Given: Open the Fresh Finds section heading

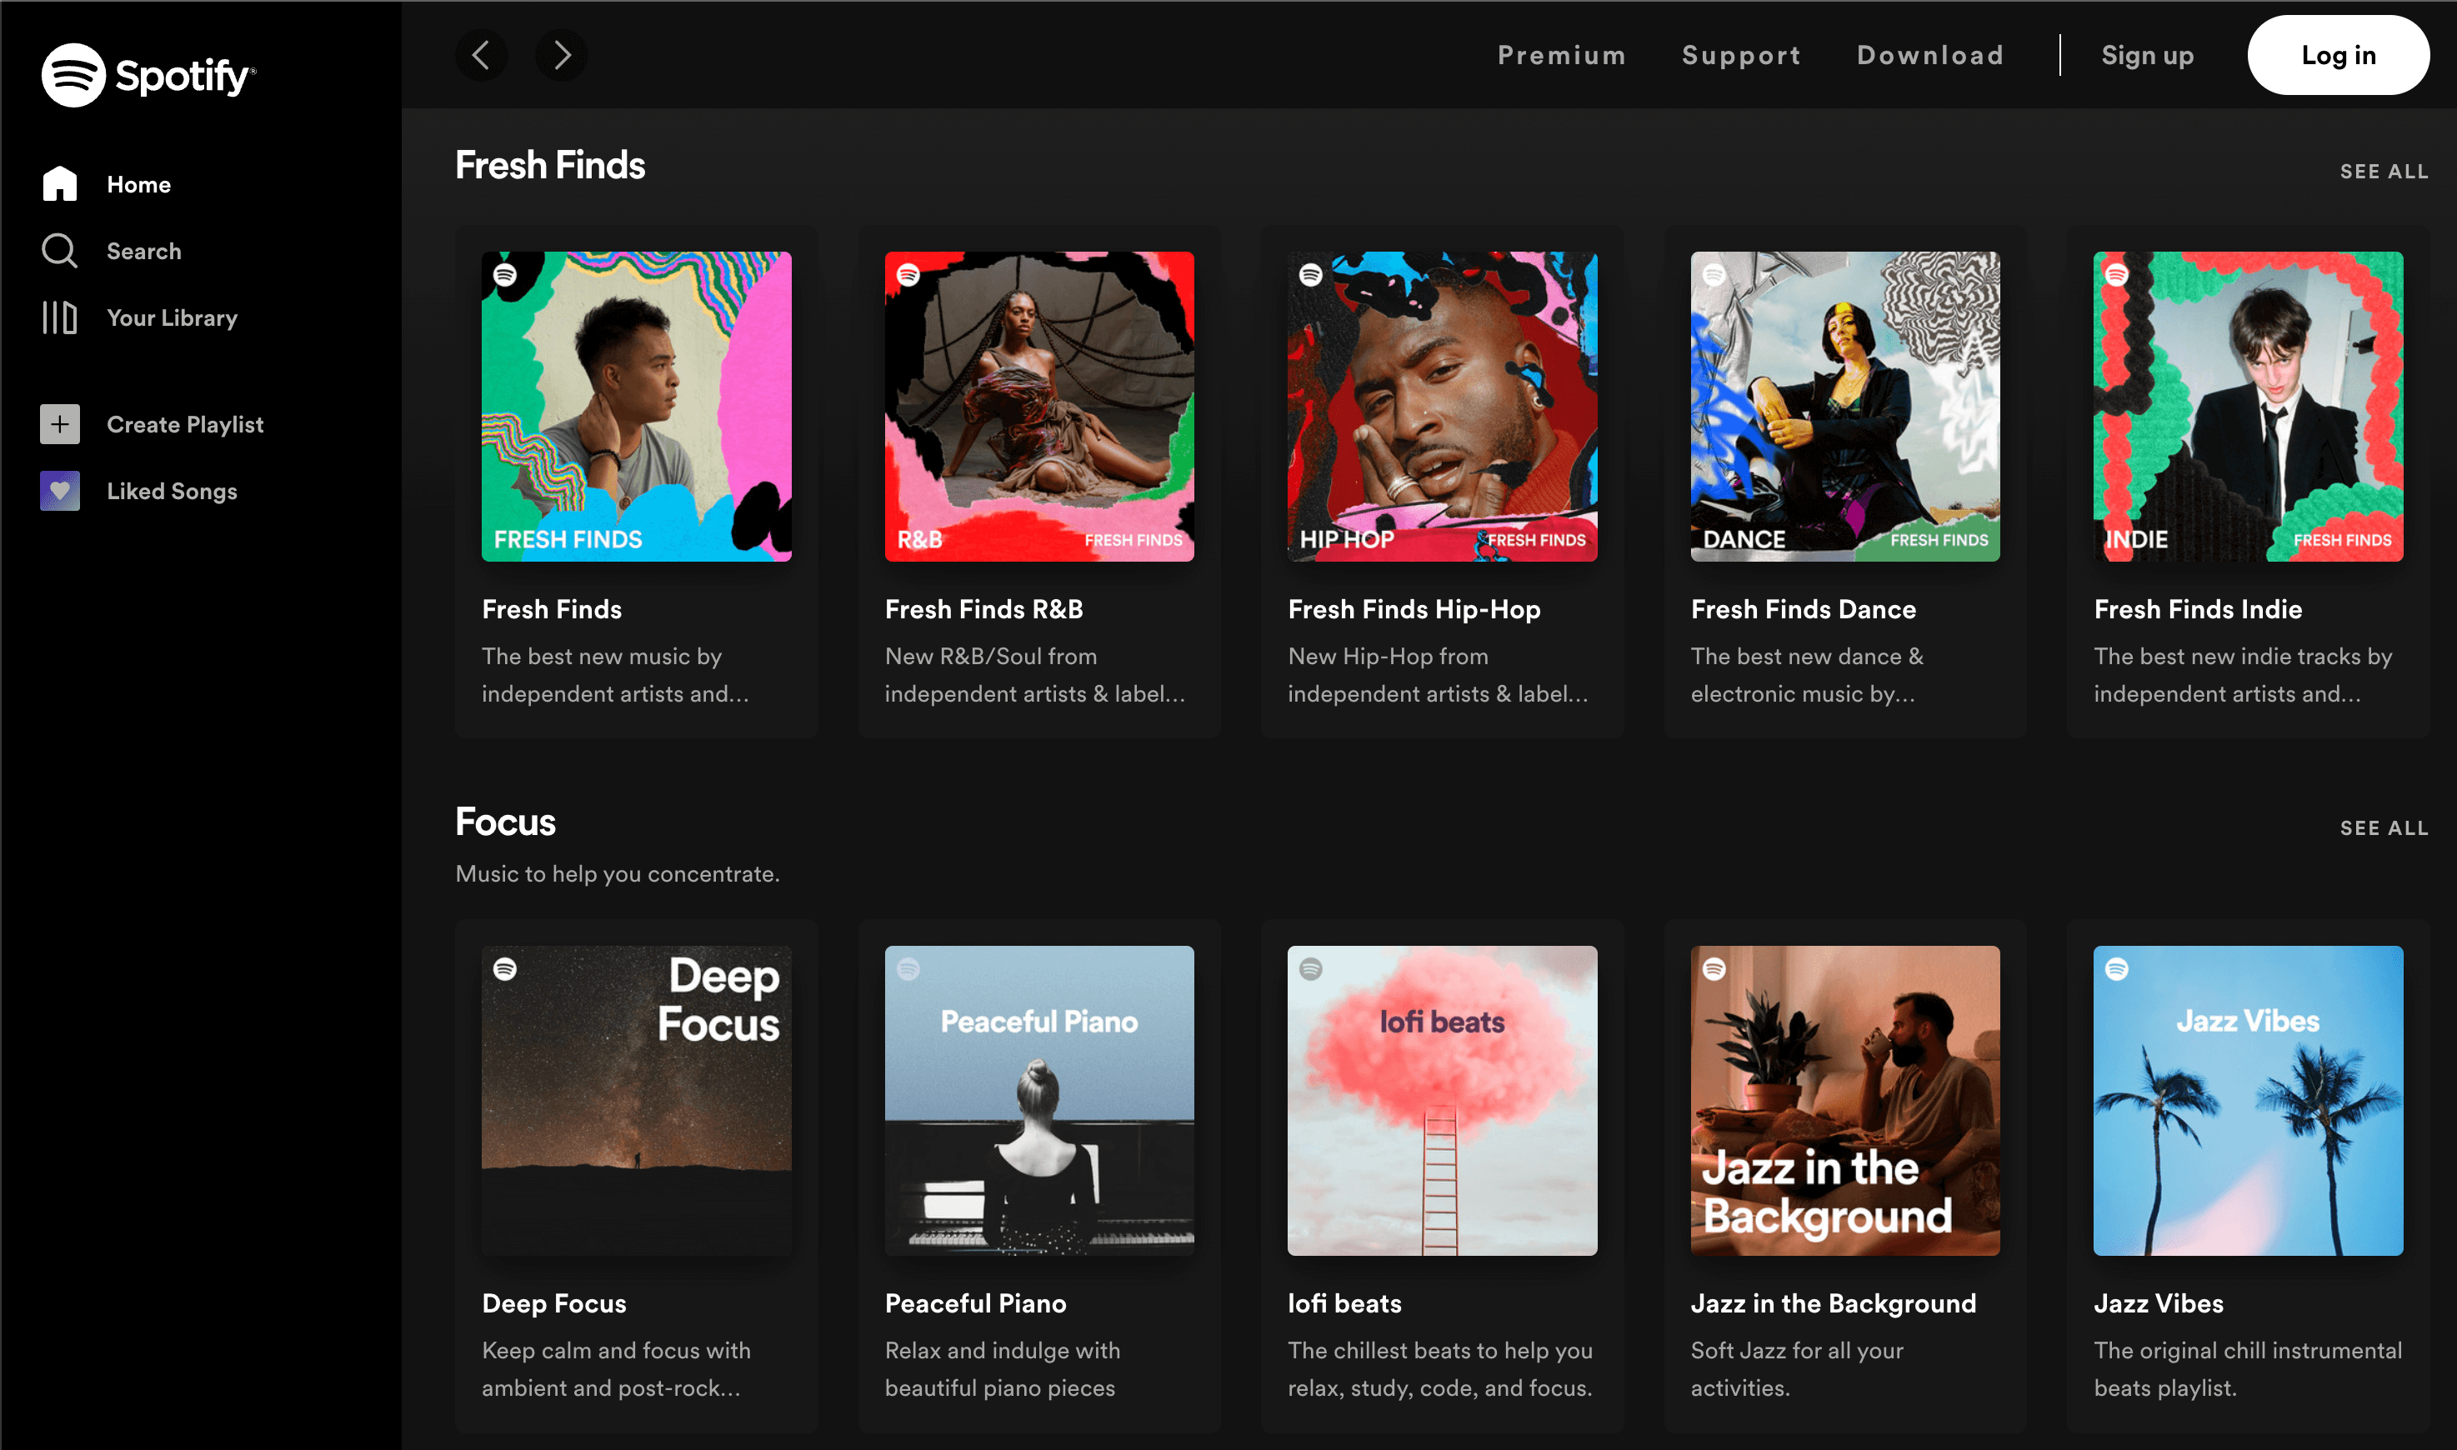Looking at the screenshot, I should (550, 165).
